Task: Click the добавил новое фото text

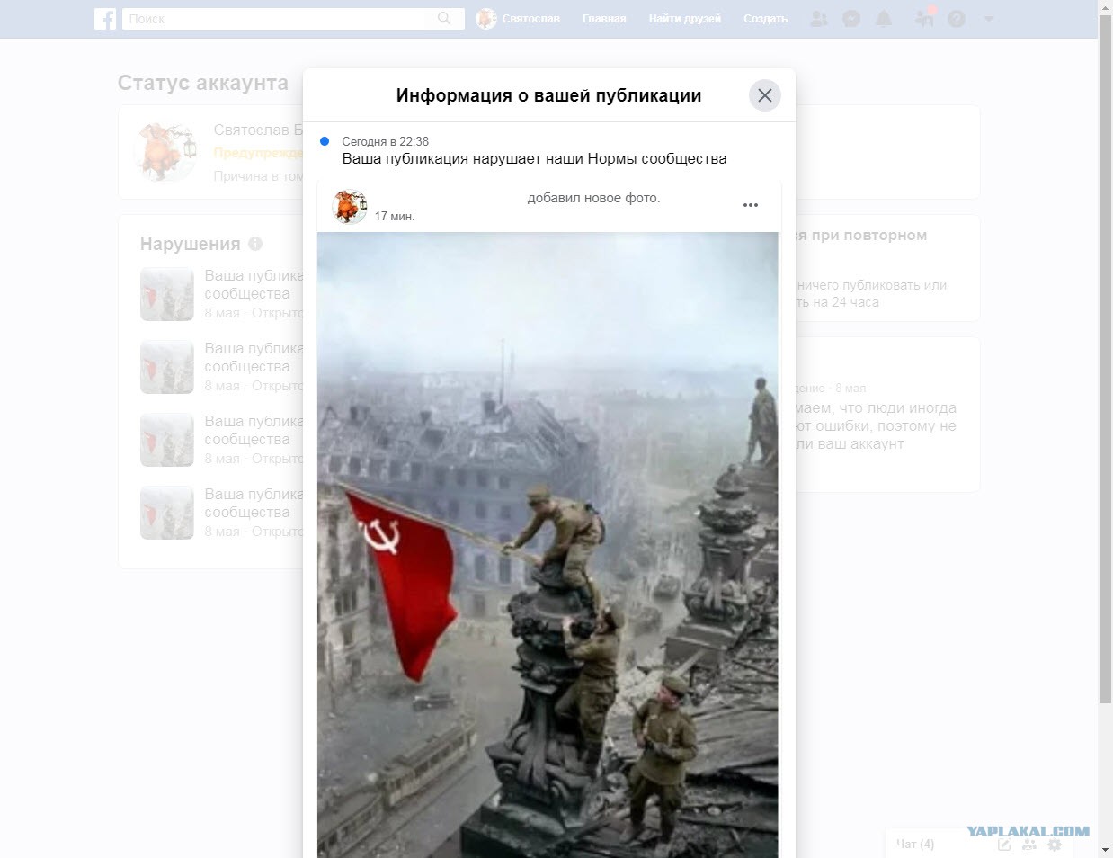Action: click(593, 198)
